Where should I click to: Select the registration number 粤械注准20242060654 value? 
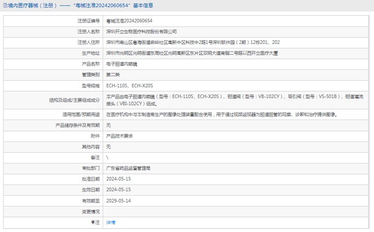point(129,21)
